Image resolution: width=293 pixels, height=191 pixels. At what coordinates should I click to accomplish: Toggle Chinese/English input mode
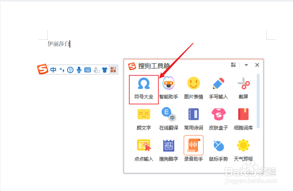(x=54, y=69)
